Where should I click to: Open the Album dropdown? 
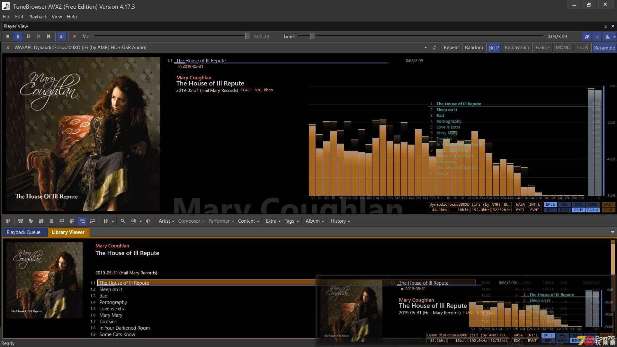[315, 221]
